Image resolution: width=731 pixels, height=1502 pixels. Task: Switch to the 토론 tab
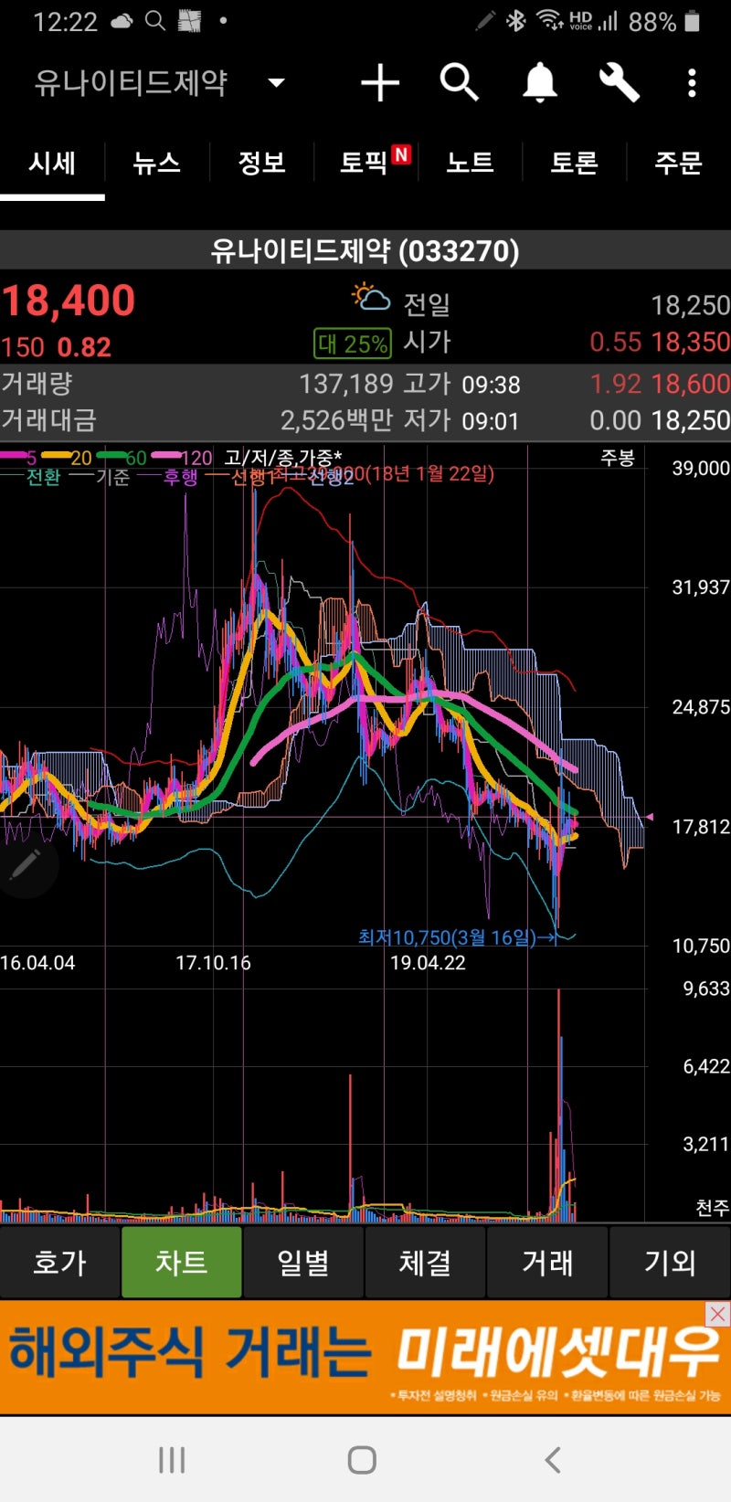(x=574, y=164)
